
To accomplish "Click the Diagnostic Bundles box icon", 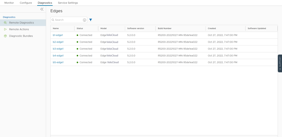I will tap(5, 36).
